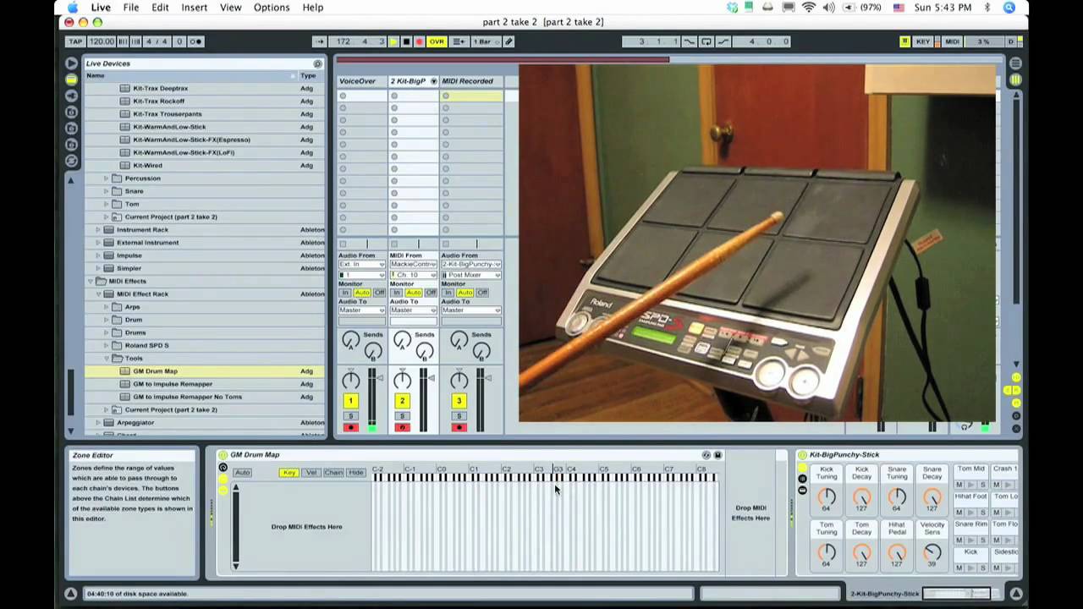
Task: Click GM Drum Map hot-swap preset icon
Action: pos(706,455)
